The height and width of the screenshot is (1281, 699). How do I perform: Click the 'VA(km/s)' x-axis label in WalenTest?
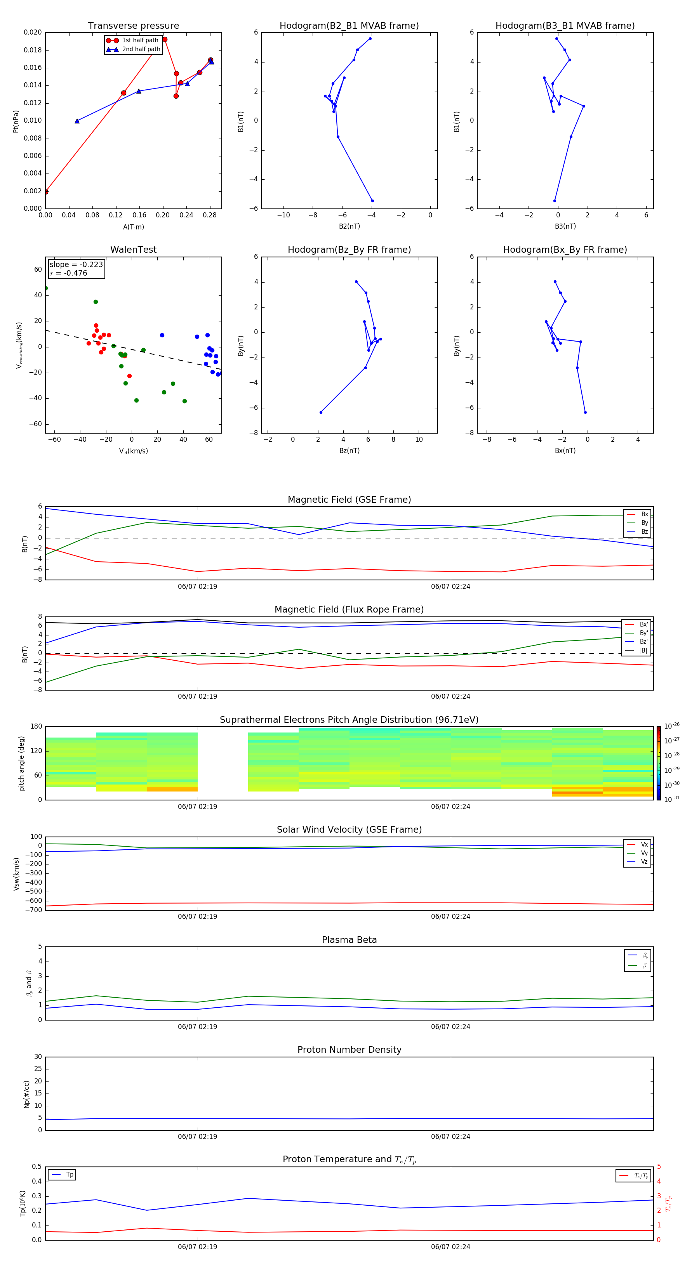click(x=133, y=451)
